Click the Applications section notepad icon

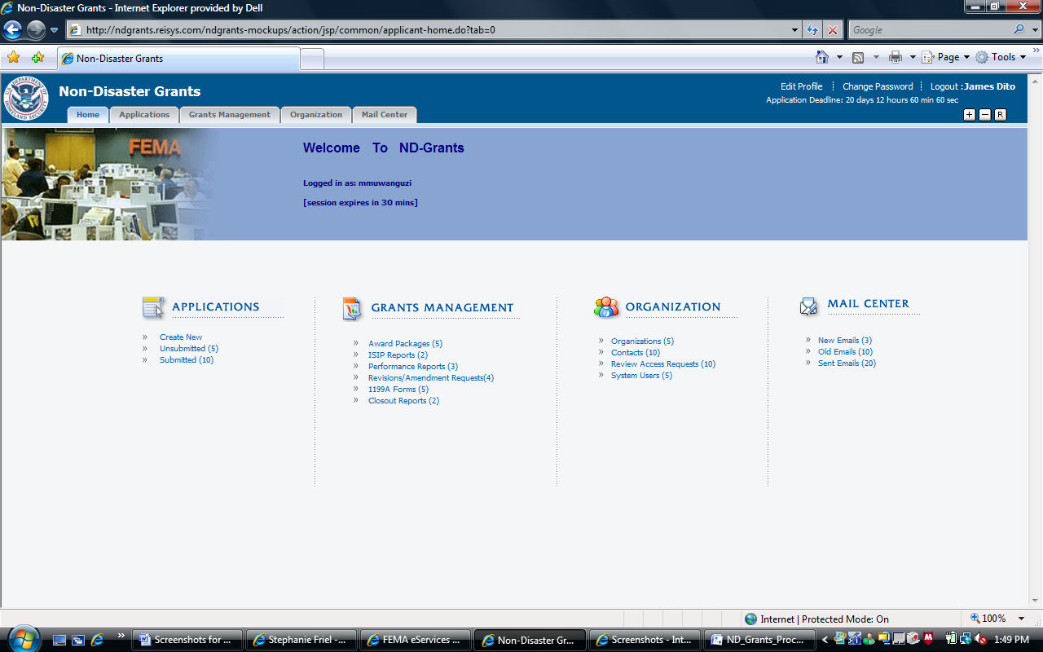(153, 307)
